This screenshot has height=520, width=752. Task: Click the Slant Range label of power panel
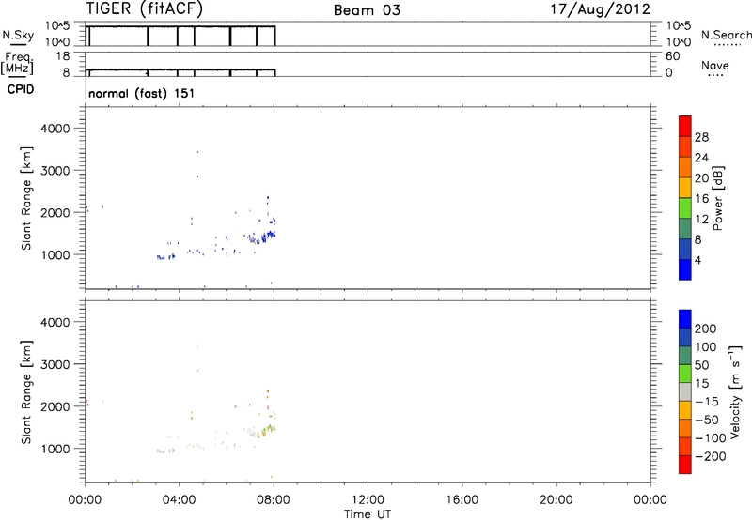pos(26,198)
